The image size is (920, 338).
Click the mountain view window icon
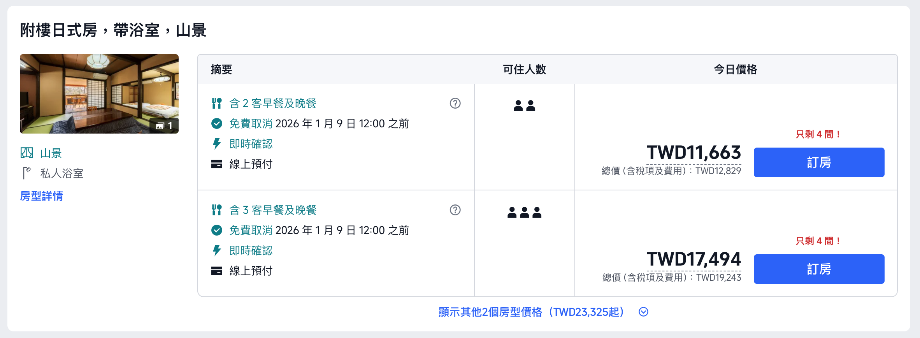[26, 153]
